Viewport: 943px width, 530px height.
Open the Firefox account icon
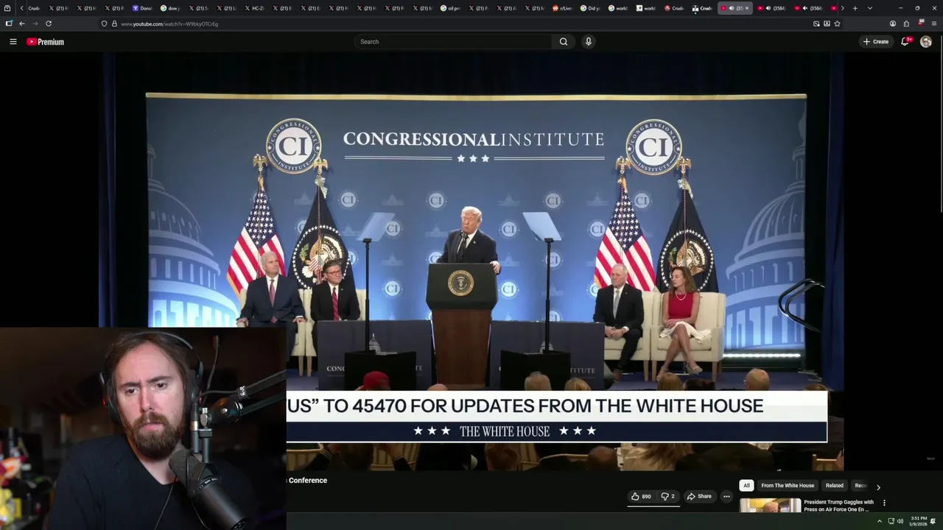point(893,24)
